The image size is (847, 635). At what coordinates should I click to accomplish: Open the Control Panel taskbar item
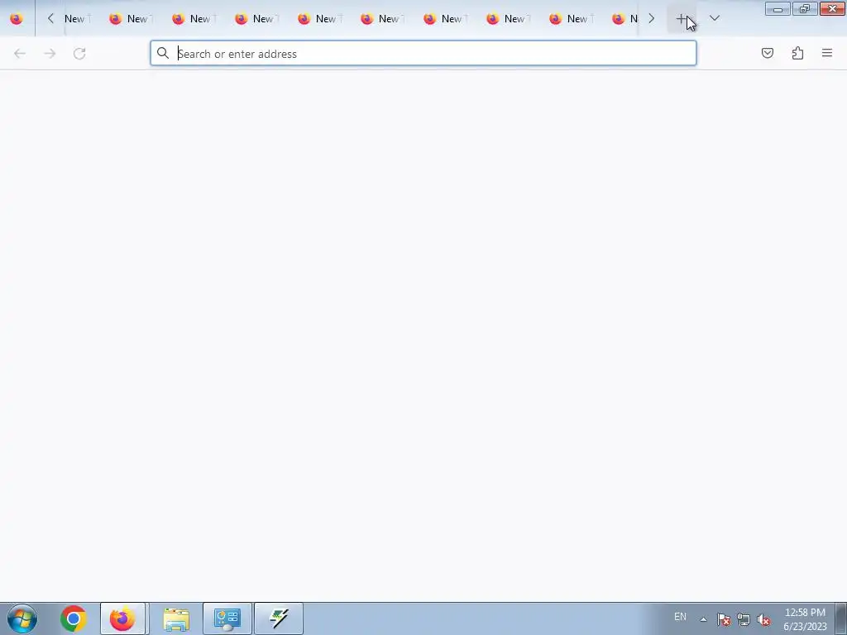[x=227, y=618]
